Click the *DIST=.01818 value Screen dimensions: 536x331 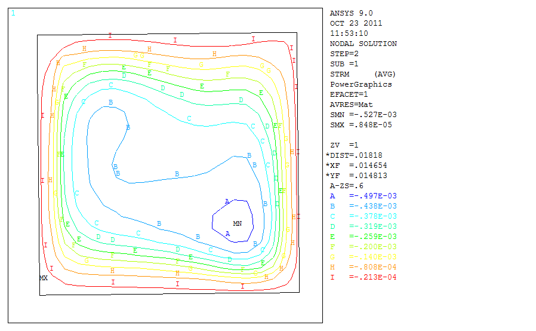pyautogui.click(x=354, y=155)
